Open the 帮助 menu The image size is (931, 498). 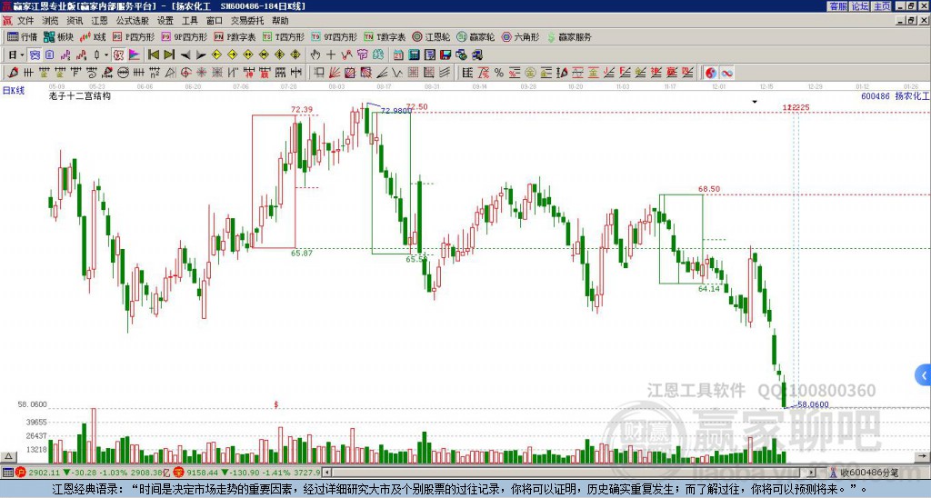point(280,21)
